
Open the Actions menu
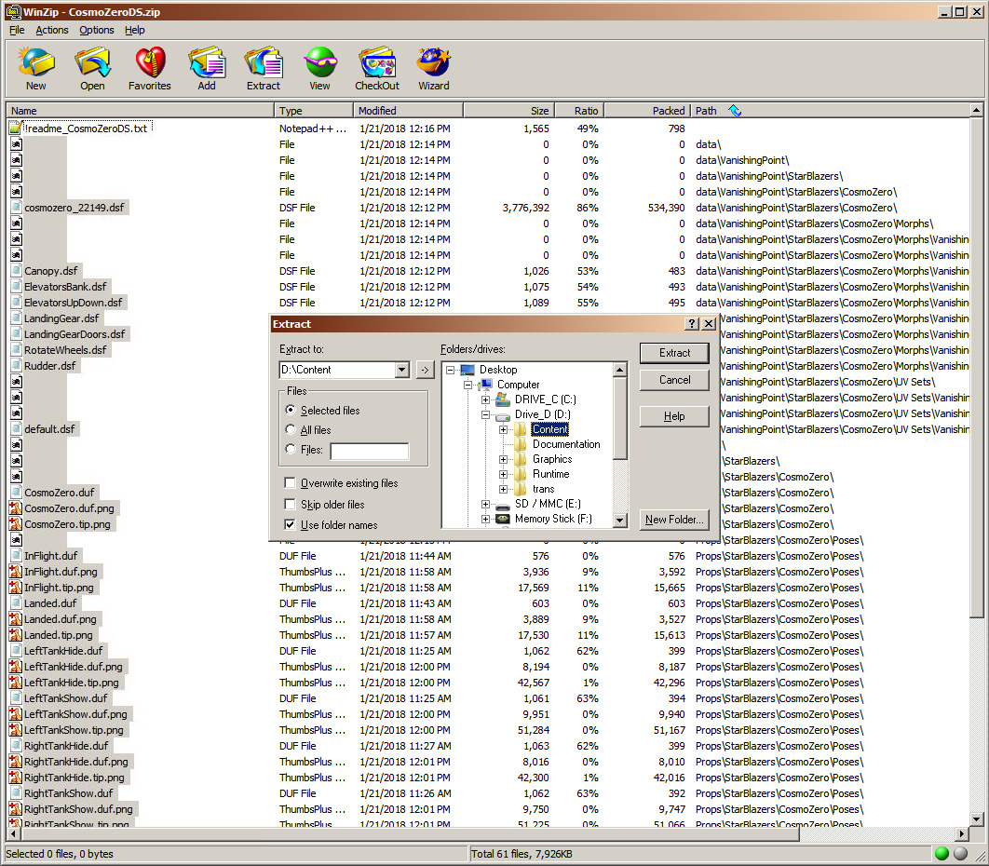coord(52,30)
